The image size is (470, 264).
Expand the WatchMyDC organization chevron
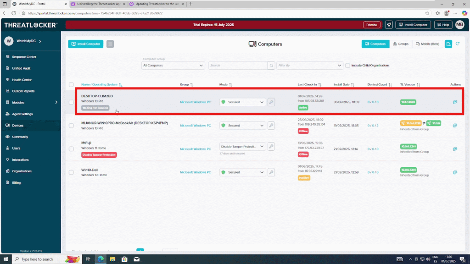[x=40, y=41]
